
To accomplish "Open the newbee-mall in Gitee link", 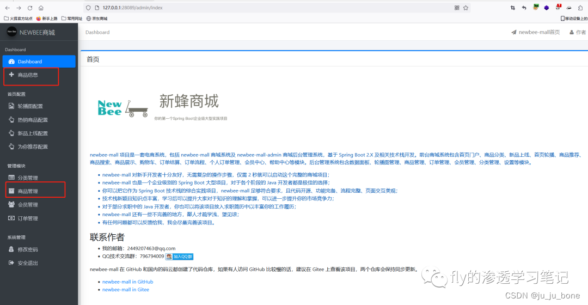I will 126,290.
